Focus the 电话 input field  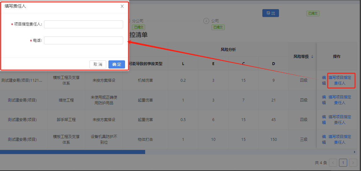[x=84, y=41]
